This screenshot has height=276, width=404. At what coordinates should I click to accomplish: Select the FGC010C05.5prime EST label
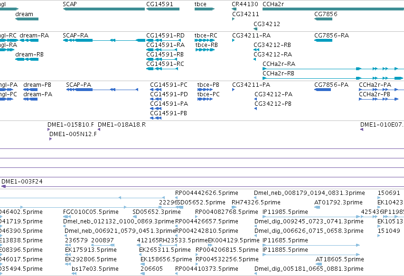coord(91,212)
